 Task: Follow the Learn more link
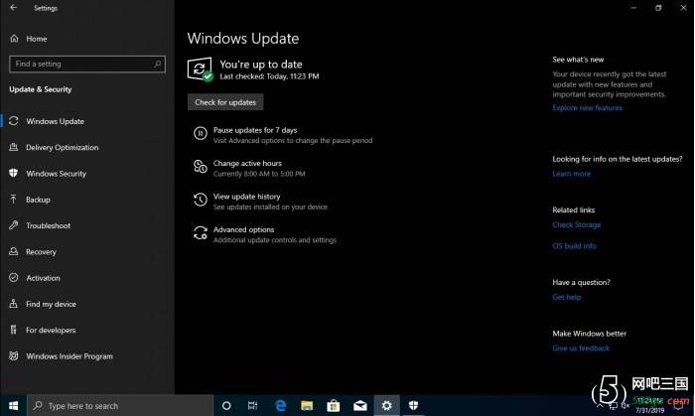571,174
